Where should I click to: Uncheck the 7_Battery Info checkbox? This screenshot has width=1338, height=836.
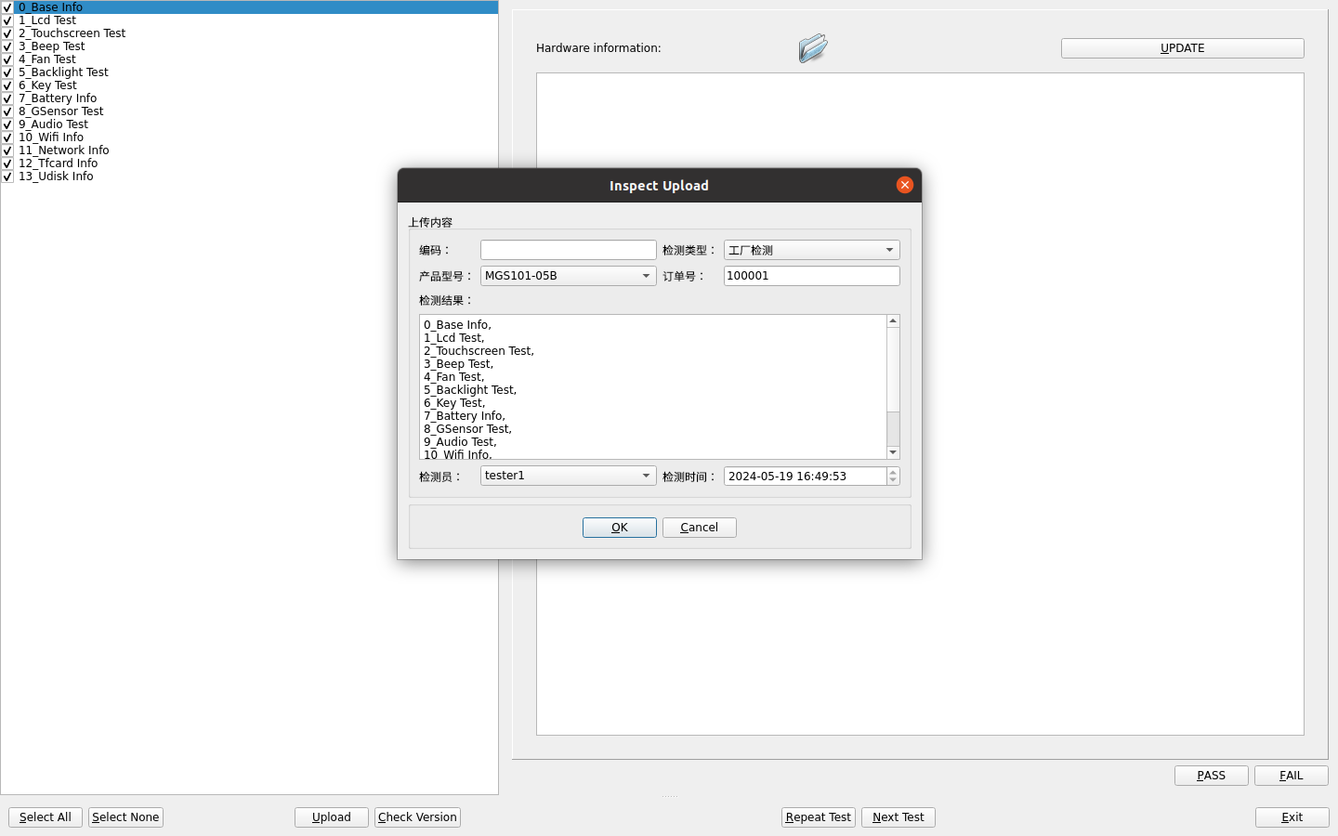7,98
